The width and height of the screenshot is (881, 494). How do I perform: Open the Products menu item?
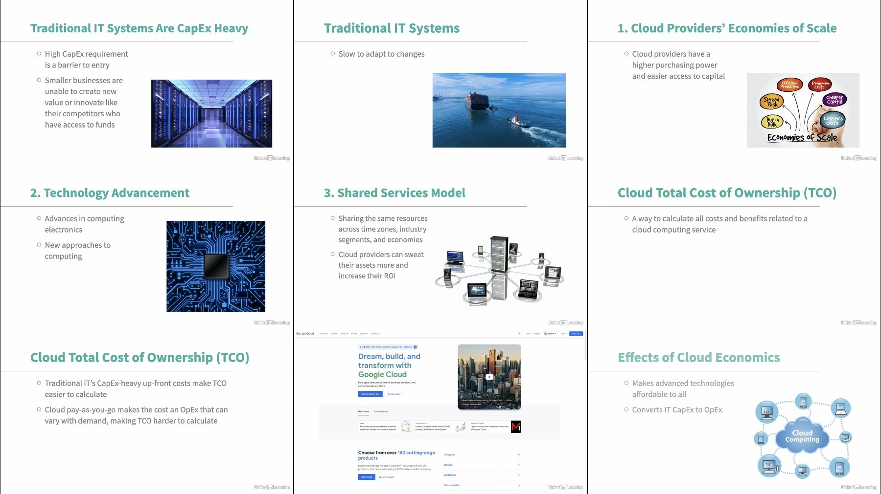(x=345, y=334)
